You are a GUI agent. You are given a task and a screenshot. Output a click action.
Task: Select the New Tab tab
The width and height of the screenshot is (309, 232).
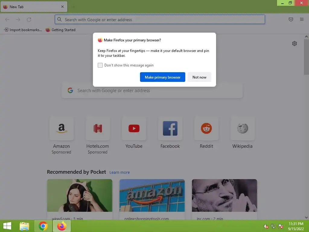pyautogui.click(x=34, y=7)
